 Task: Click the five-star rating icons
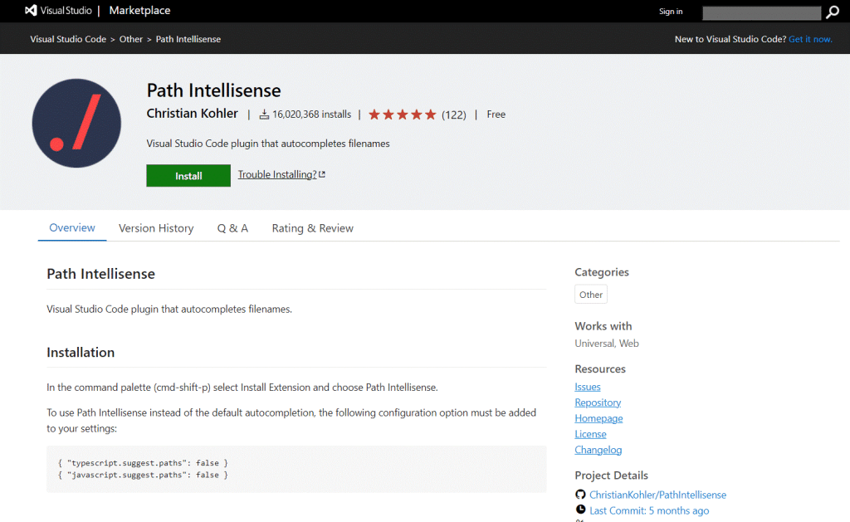403,115
